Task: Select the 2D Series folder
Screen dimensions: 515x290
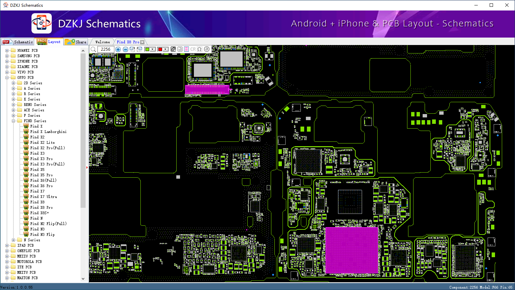Action: pos(33,83)
